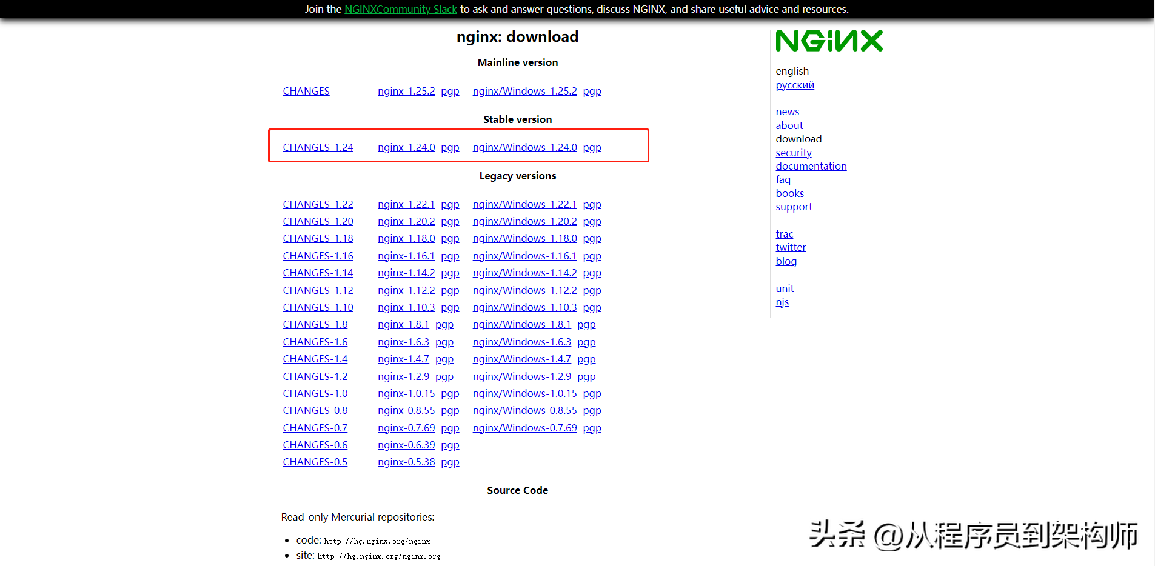Screen dimensions: 1155x566
Task: Open CHANGES-1.10 link
Action: pyautogui.click(x=318, y=307)
